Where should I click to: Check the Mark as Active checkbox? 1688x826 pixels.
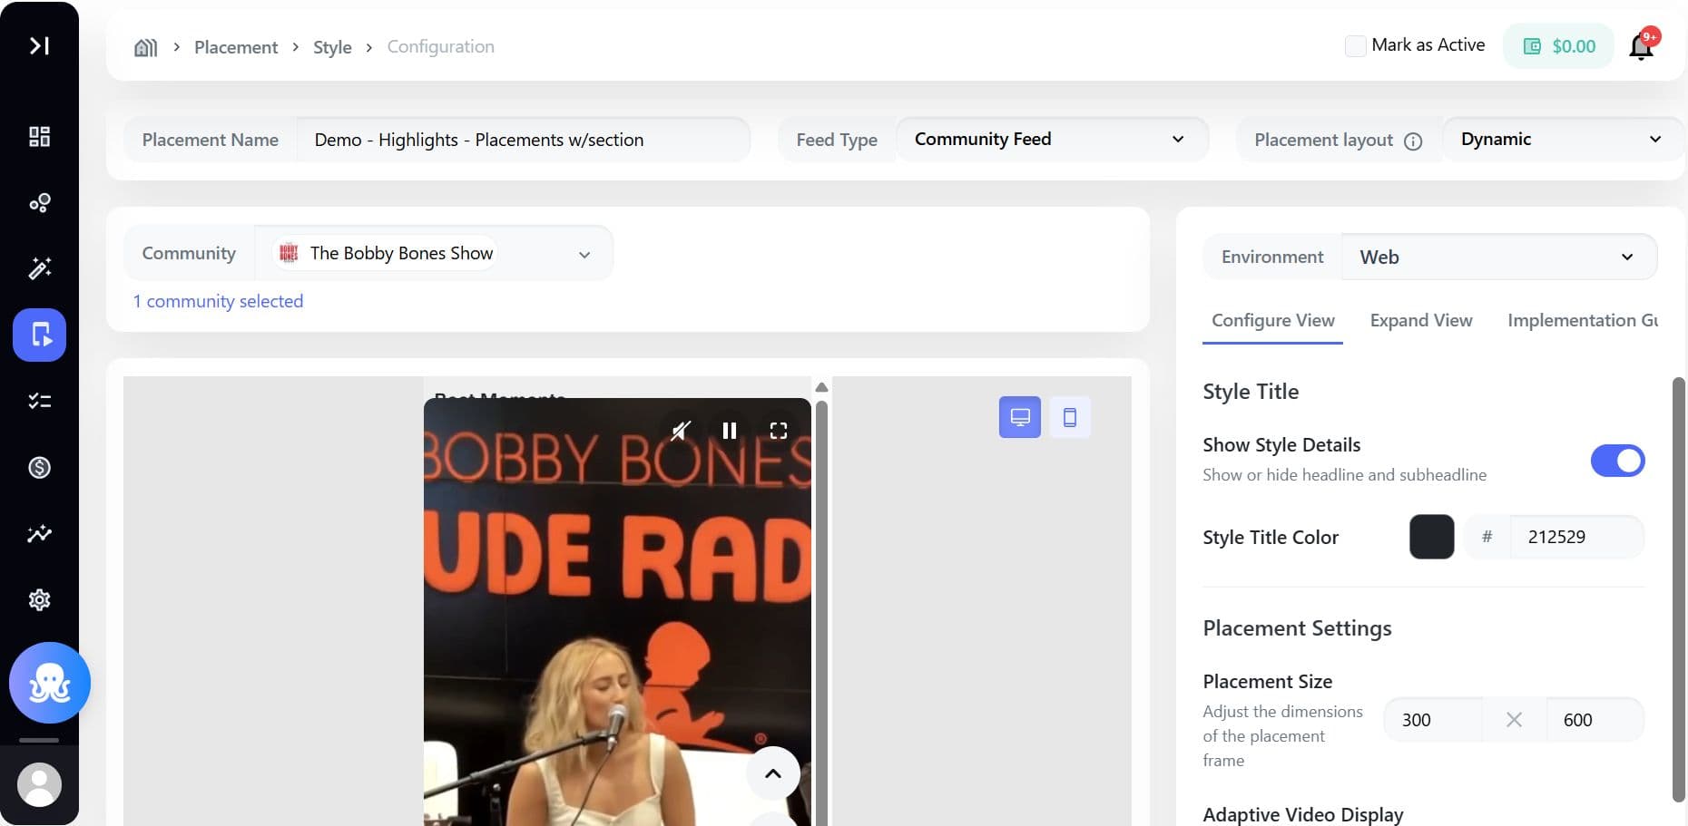click(x=1355, y=46)
